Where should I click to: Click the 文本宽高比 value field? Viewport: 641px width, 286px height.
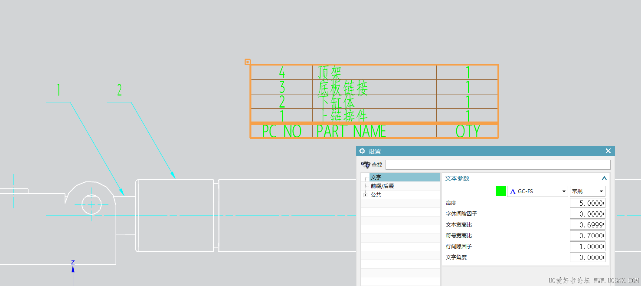(588, 225)
